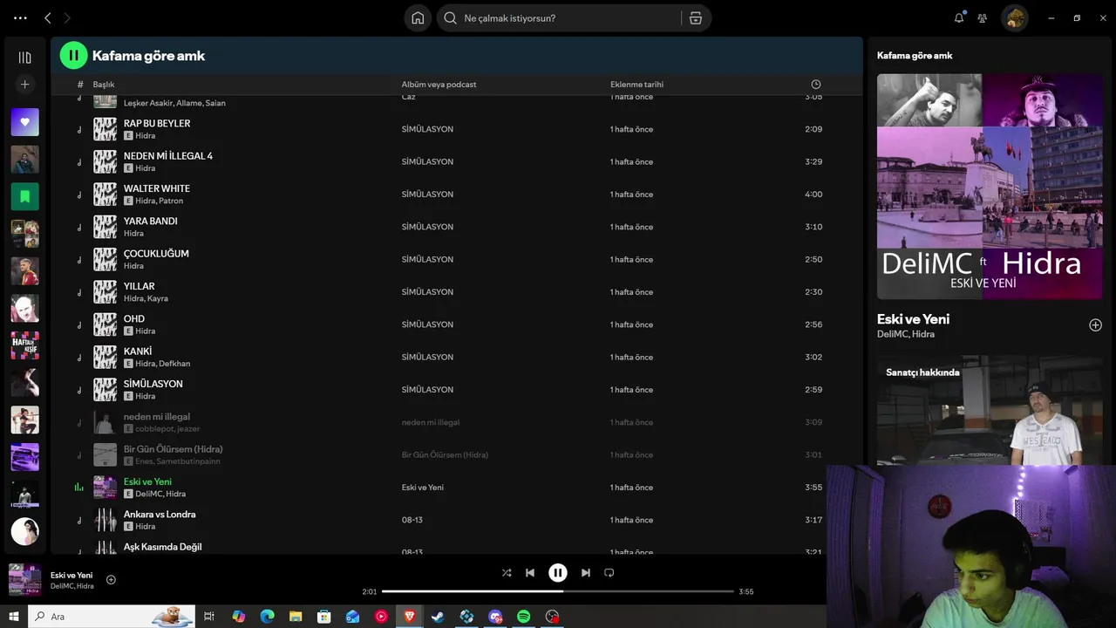Open the Haftalık Keşif playlist in sidebar
1116x628 pixels.
click(x=24, y=345)
